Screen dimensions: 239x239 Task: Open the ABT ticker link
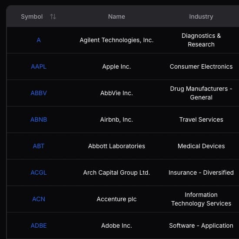point(39,146)
